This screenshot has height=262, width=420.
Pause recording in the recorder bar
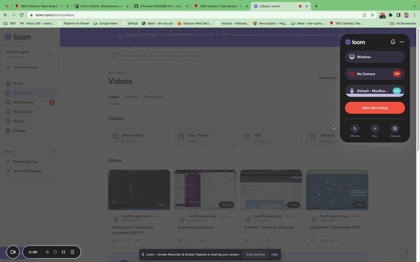pos(63,252)
